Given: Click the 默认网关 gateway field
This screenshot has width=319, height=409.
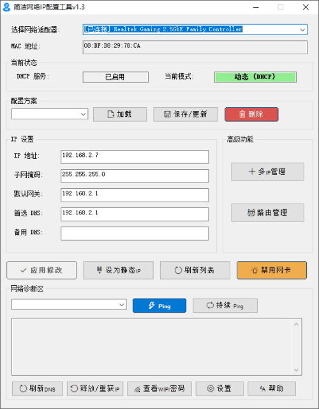Looking at the screenshot, I should point(135,195).
